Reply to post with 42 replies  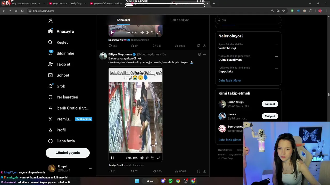click(112, 171)
